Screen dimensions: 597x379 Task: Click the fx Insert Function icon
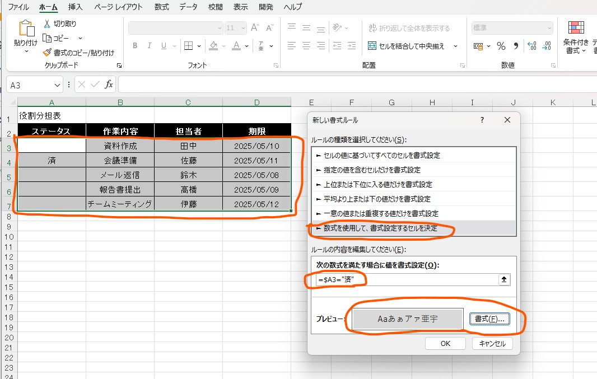click(109, 85)
